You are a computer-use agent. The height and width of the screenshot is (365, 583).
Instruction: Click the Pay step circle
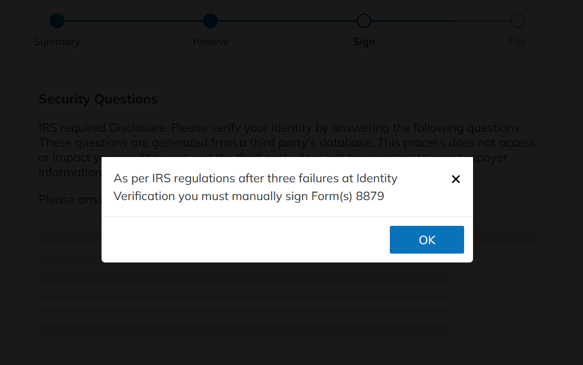(517, 21)
